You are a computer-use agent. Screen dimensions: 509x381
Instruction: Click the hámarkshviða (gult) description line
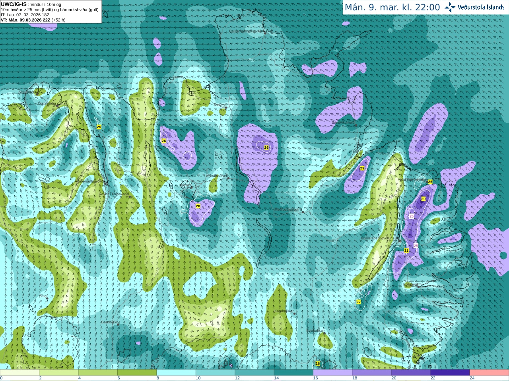point(50,10)
